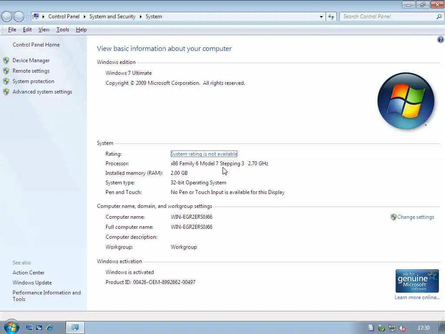Open Remote settings link
Image resolution: width=445 pixels, height=334 pixels.
[31, 71]
